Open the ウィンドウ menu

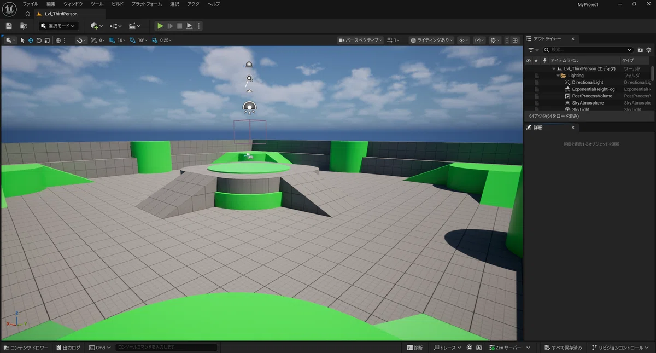click(x=73, y=4)
